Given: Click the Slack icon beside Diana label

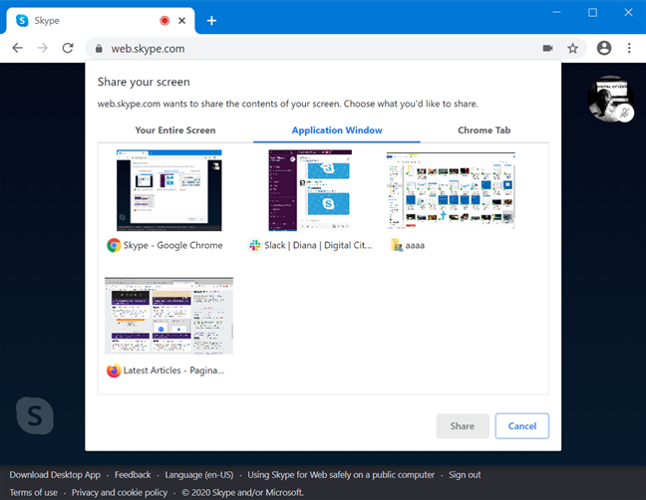Looking at the screenshot, I should [254, 245].
